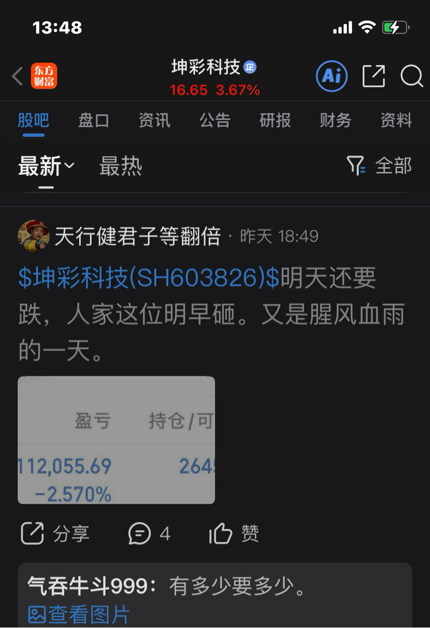Open the 东方财富 logo icon
The image size is (430, 628).
click(44, 76)
